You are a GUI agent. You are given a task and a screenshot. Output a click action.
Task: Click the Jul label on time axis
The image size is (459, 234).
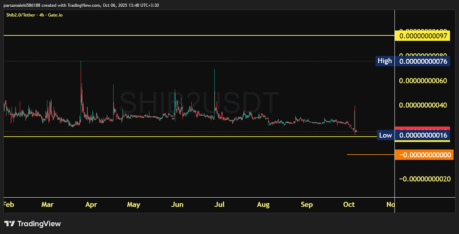(219, 204)
